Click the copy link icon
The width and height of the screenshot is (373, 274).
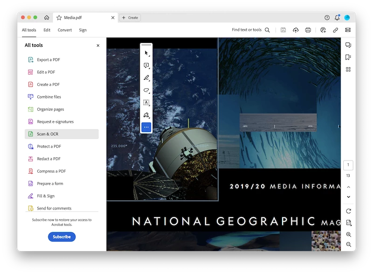(335, 30)
